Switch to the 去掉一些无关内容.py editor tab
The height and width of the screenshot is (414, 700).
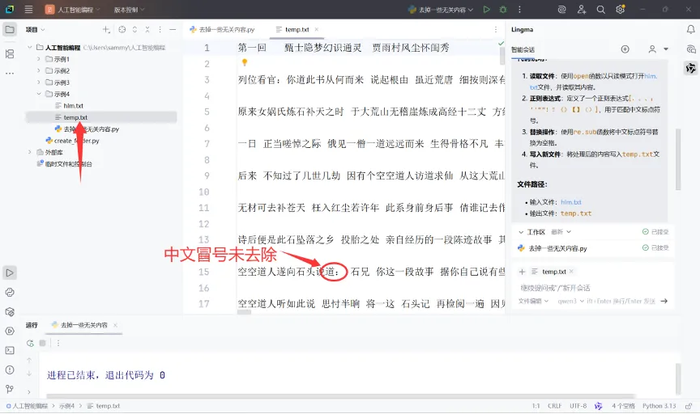tap(222, 29)
